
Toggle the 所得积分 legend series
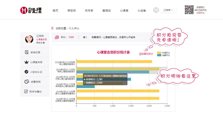164,53
